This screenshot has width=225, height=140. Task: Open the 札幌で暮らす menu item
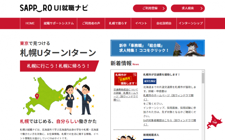(118, 23)
